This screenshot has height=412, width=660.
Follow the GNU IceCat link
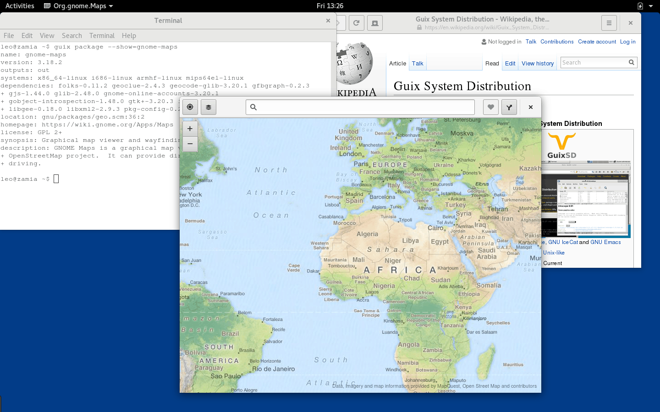pos(563,242)
